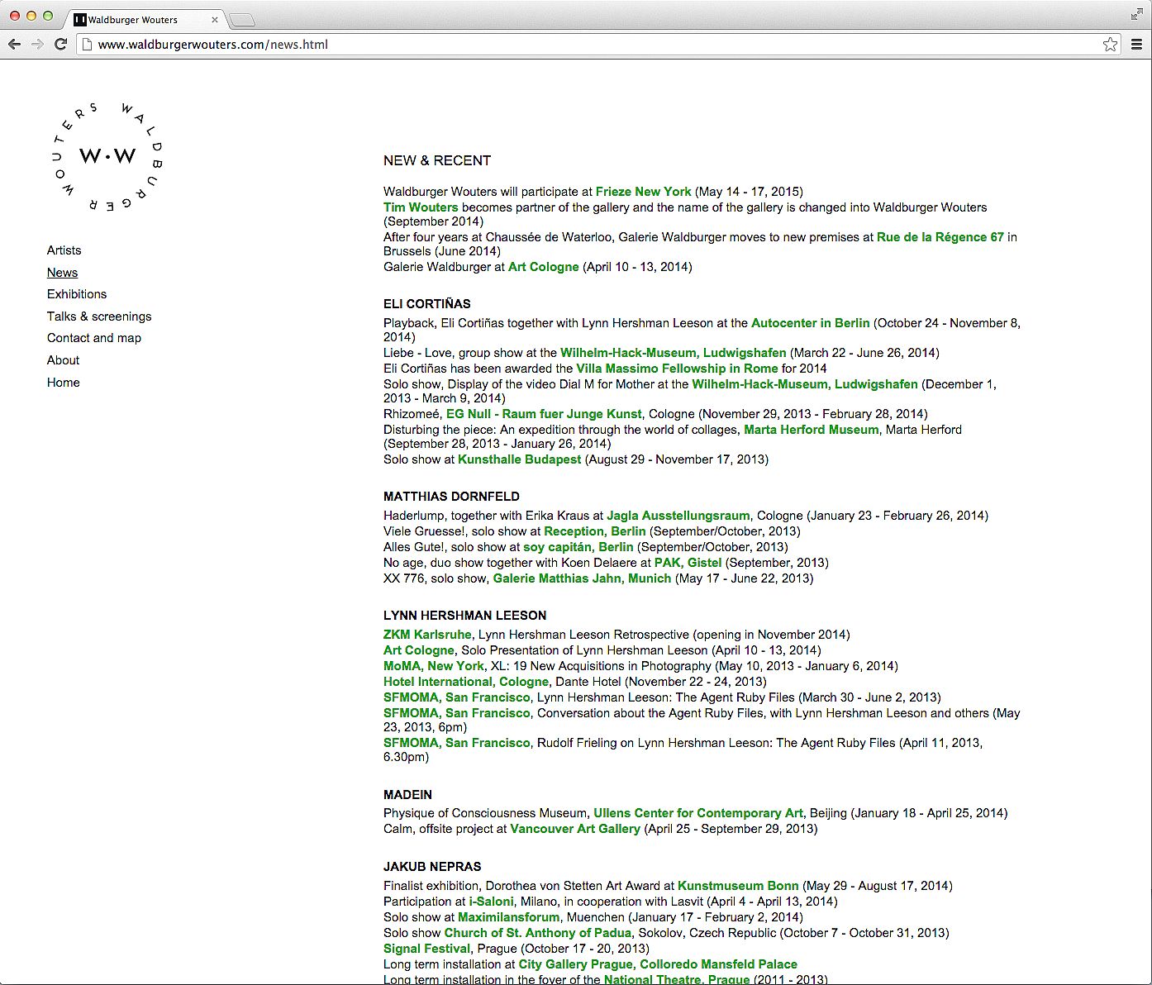Open the National Theatre, Prague link
The image size is (1152, 985).
point(677,979)
